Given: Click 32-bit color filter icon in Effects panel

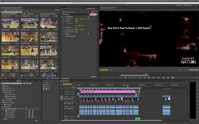Looking at the screenshot, I should point(27,83).
